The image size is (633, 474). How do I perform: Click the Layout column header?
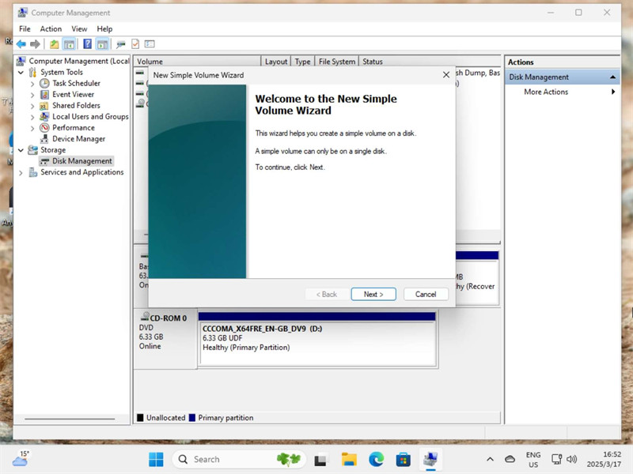point(276,62)
